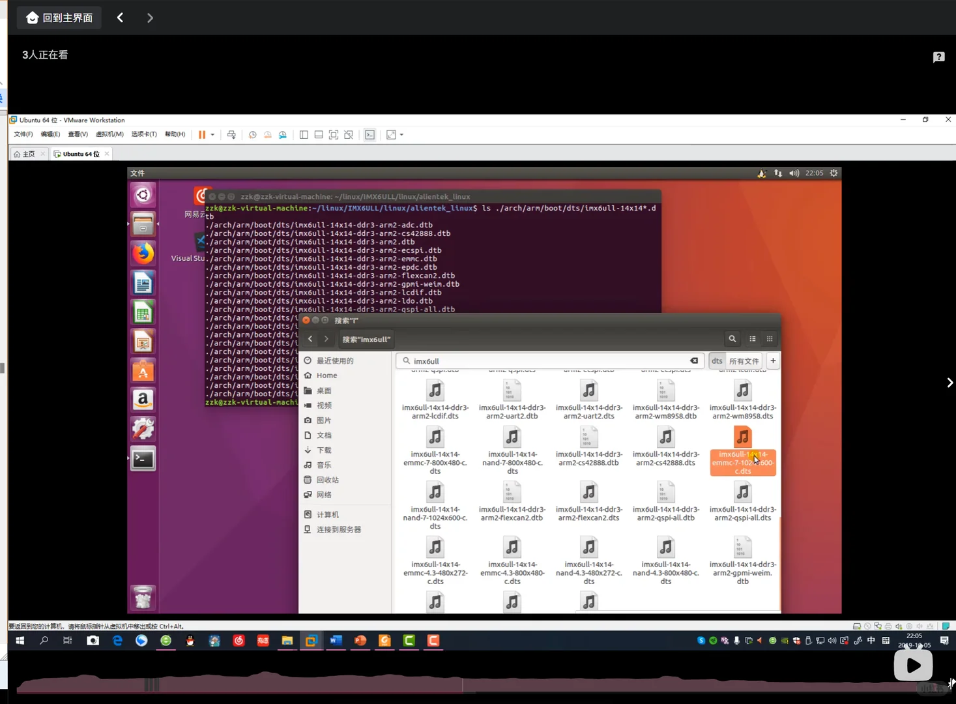Switch the file manager to list view
Screen dimensions: 956x704
click(752, 339)
